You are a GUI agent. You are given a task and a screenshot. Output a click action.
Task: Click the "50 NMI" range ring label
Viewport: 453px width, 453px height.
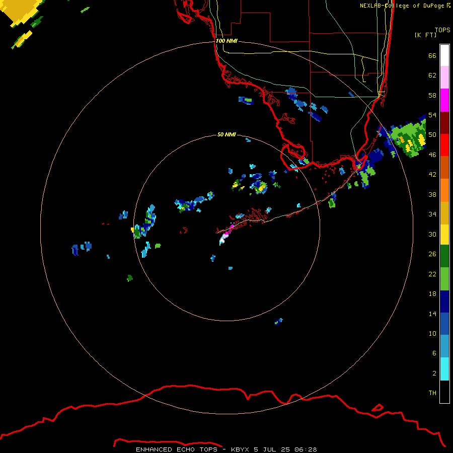pos(226,134)
